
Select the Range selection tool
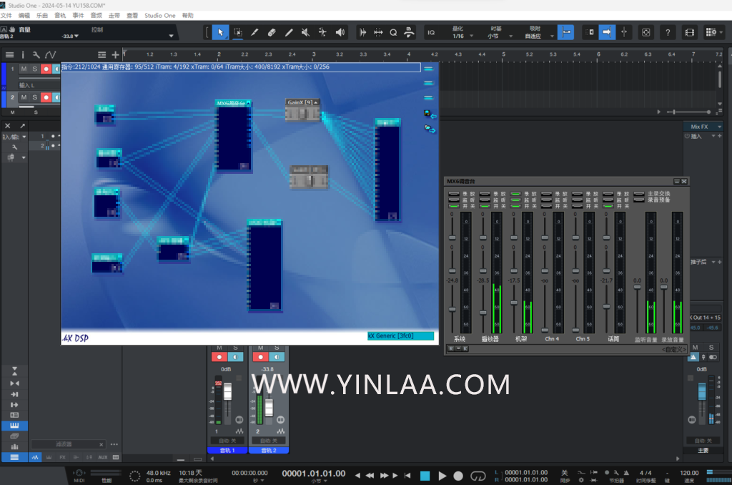pos(237,32)
